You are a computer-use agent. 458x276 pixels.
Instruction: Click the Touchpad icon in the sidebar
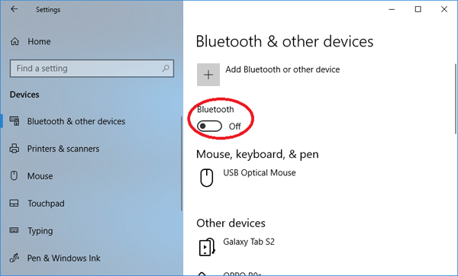pos(14,203)
